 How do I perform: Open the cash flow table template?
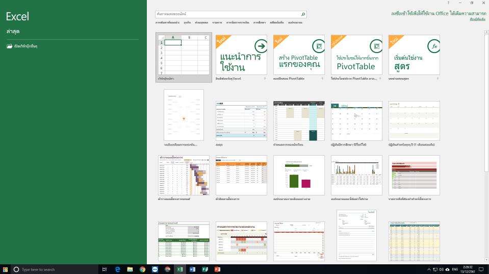(x=241, y=121)
